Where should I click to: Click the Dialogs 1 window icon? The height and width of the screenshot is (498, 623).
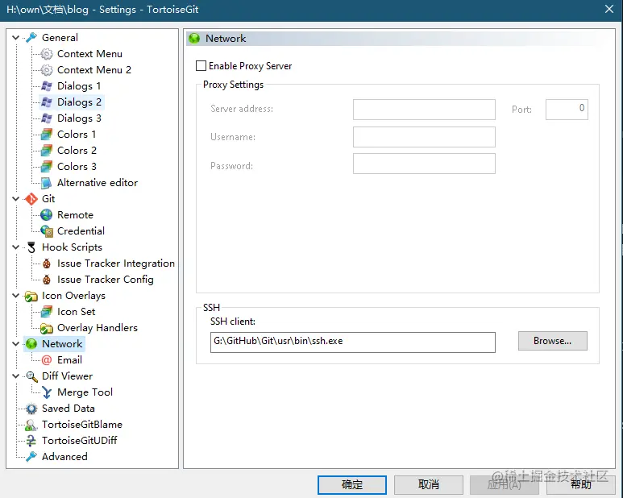(x=47, y=85)
